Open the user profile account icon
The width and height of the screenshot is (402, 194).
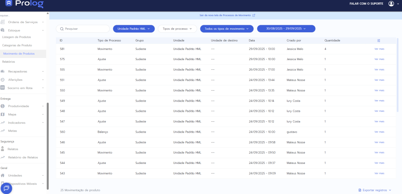pos(391,4)
